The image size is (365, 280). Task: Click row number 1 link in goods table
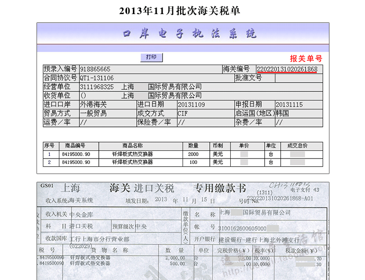(x=49, y=154)
